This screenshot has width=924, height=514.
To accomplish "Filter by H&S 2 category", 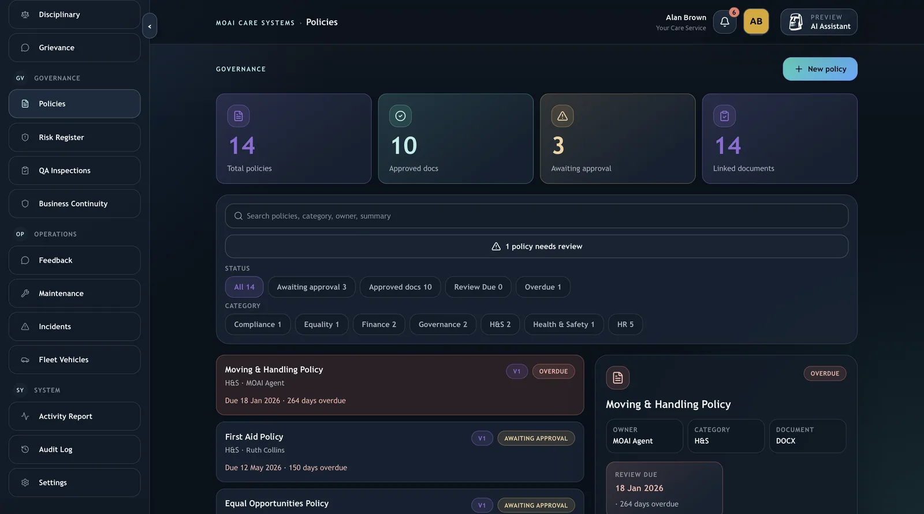I will (500, 324).
